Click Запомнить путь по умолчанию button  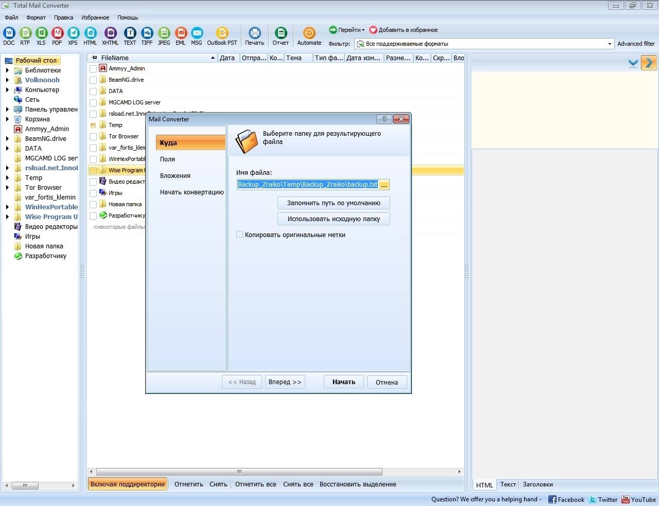pyautogui.click(x=334, y=203)
